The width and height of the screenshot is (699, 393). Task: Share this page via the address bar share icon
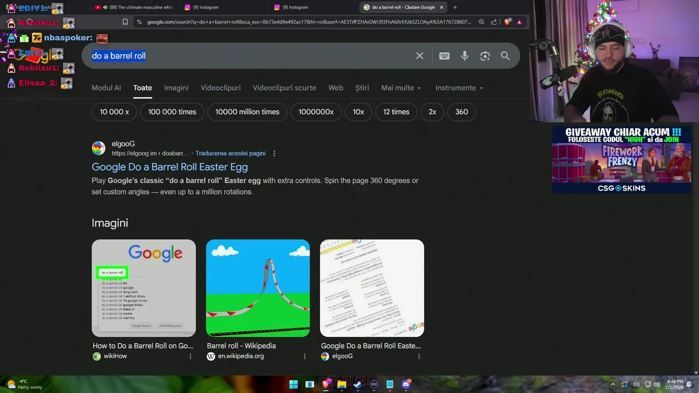(x=494, y=22)
